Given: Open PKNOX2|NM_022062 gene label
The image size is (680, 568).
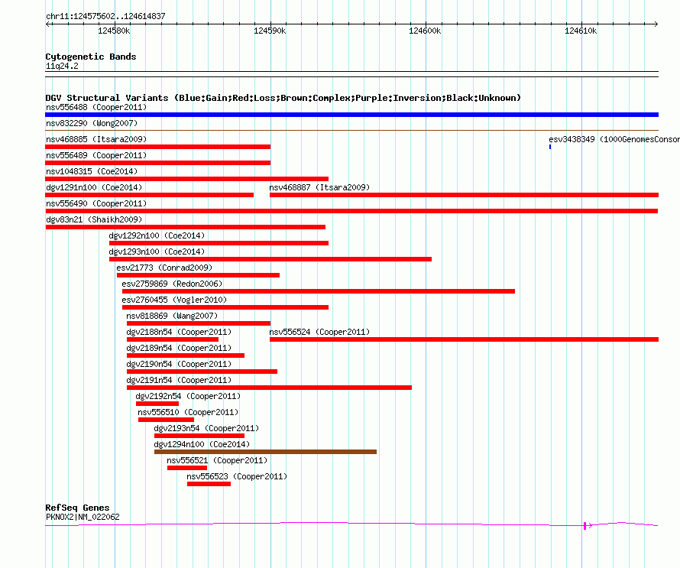Looking at the screenshot, I should coord(83,517).
